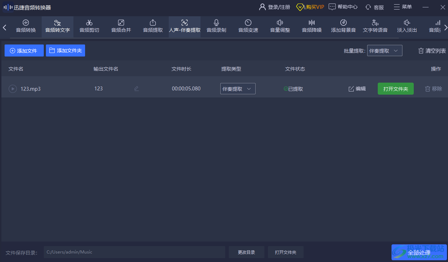Switch to the 音频转文字 tab

(58, 26)
